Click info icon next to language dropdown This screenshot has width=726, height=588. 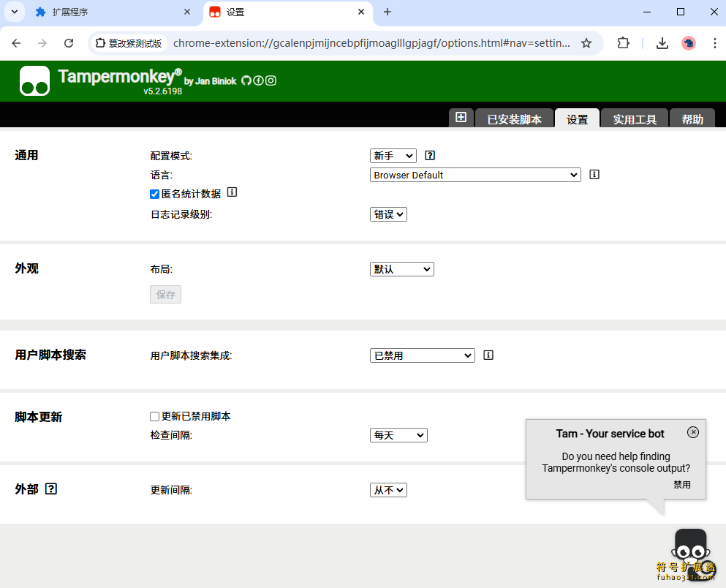click(x=594, y=175)
